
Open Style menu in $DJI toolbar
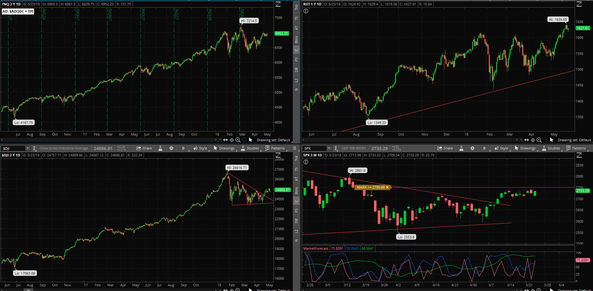(x=200, y=148)
